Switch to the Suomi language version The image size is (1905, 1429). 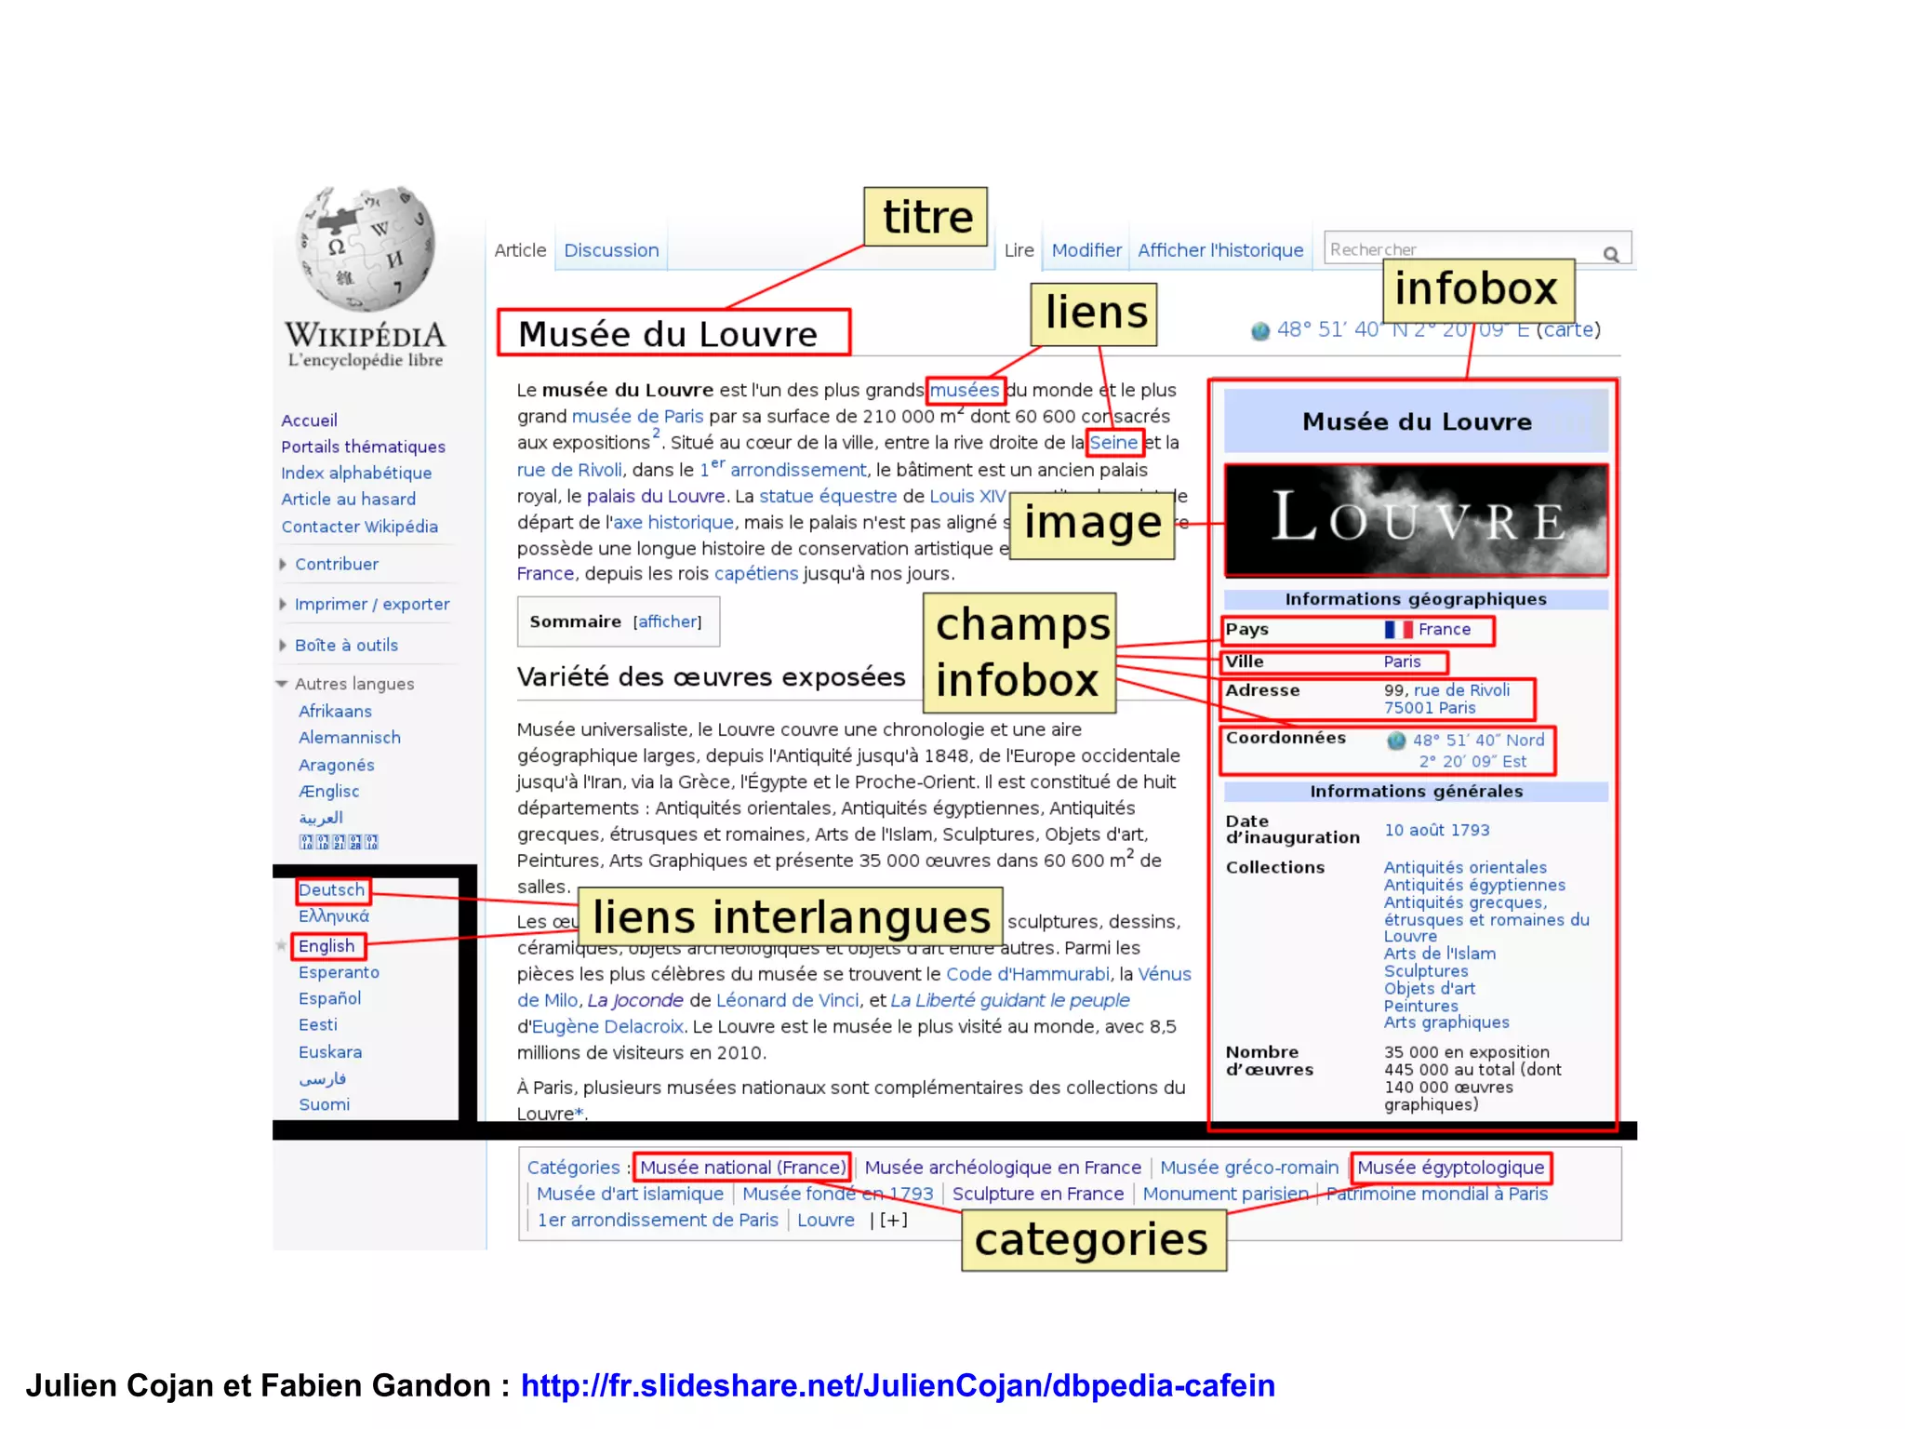[x=324, y=1104]
